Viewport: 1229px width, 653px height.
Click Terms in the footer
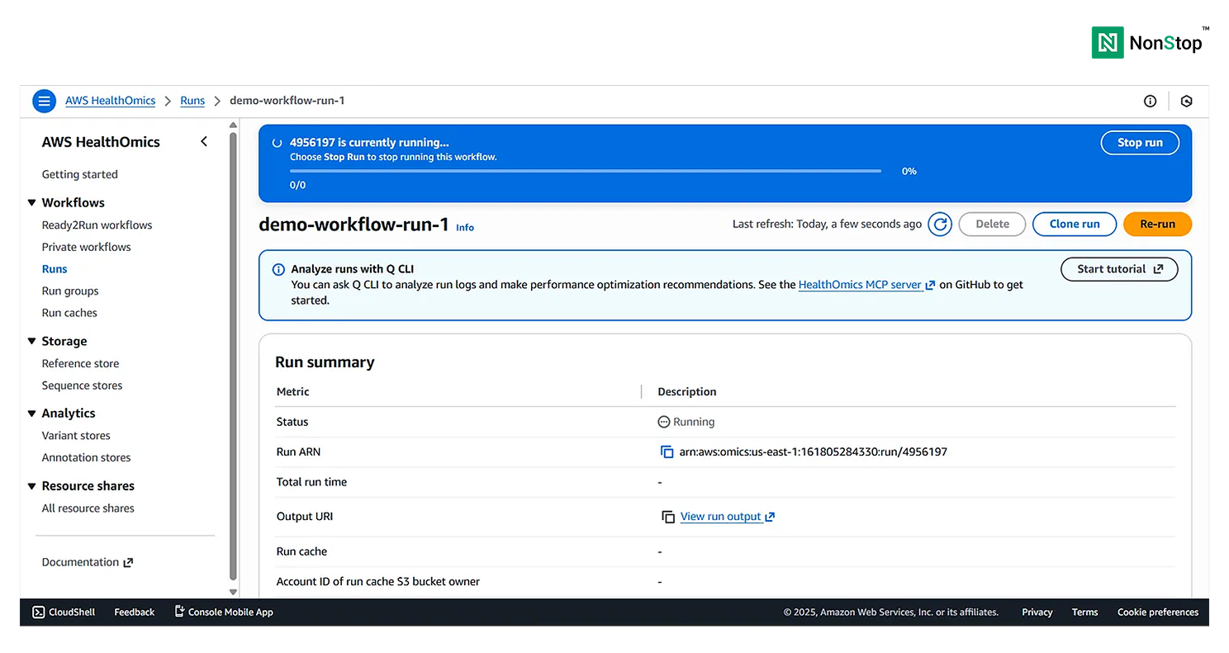[1084, 612]
